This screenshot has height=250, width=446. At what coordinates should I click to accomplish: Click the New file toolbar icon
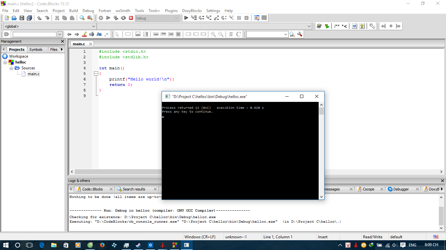click(7, 18)
